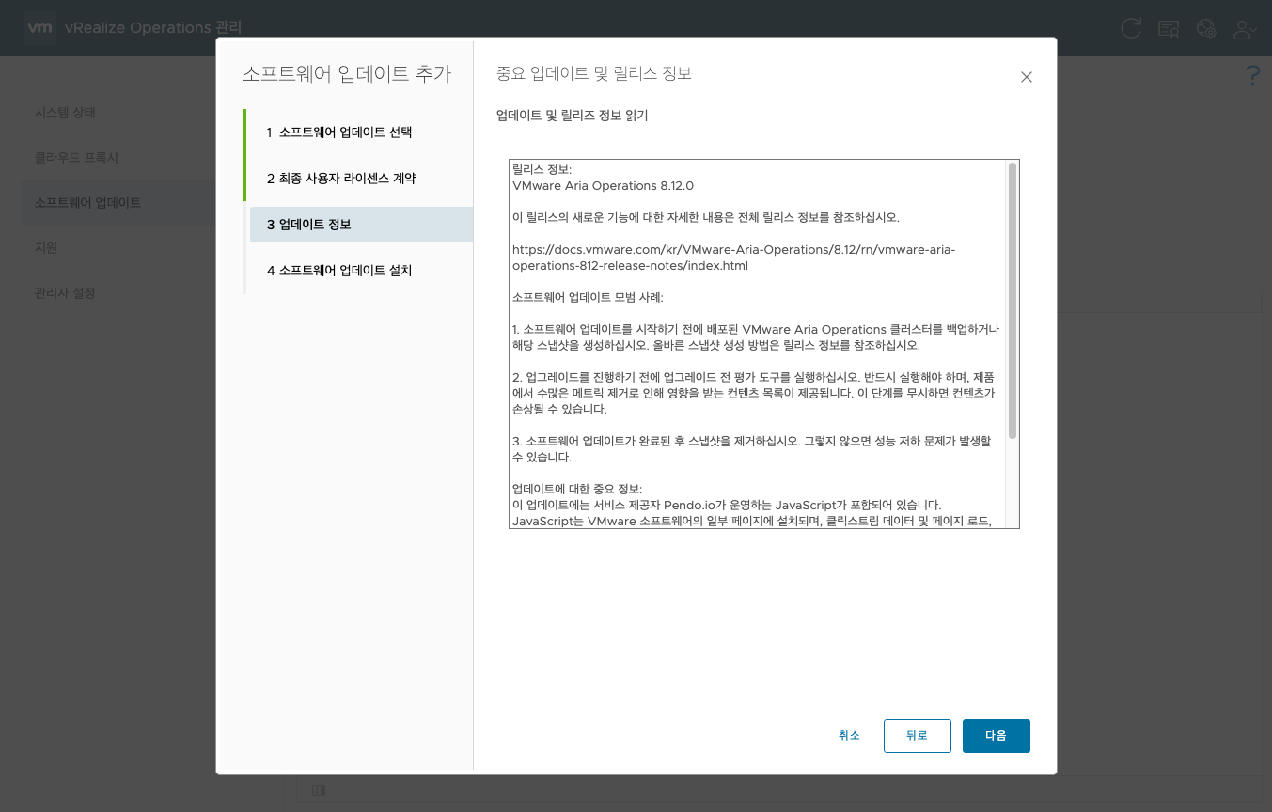Click the release notes scrollbar thumb
This screenshot has width=1272, height=812.
click(x=1013, y=301)
